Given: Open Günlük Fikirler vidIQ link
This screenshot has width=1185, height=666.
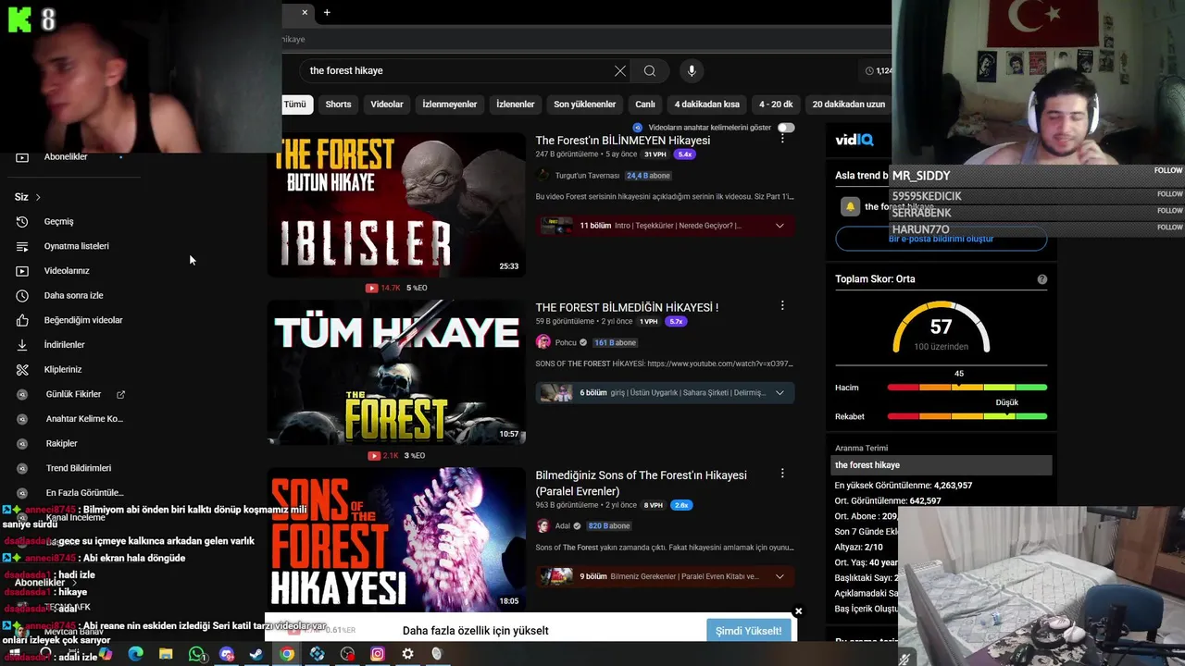Looking at the screenshot, I should 73,394.
